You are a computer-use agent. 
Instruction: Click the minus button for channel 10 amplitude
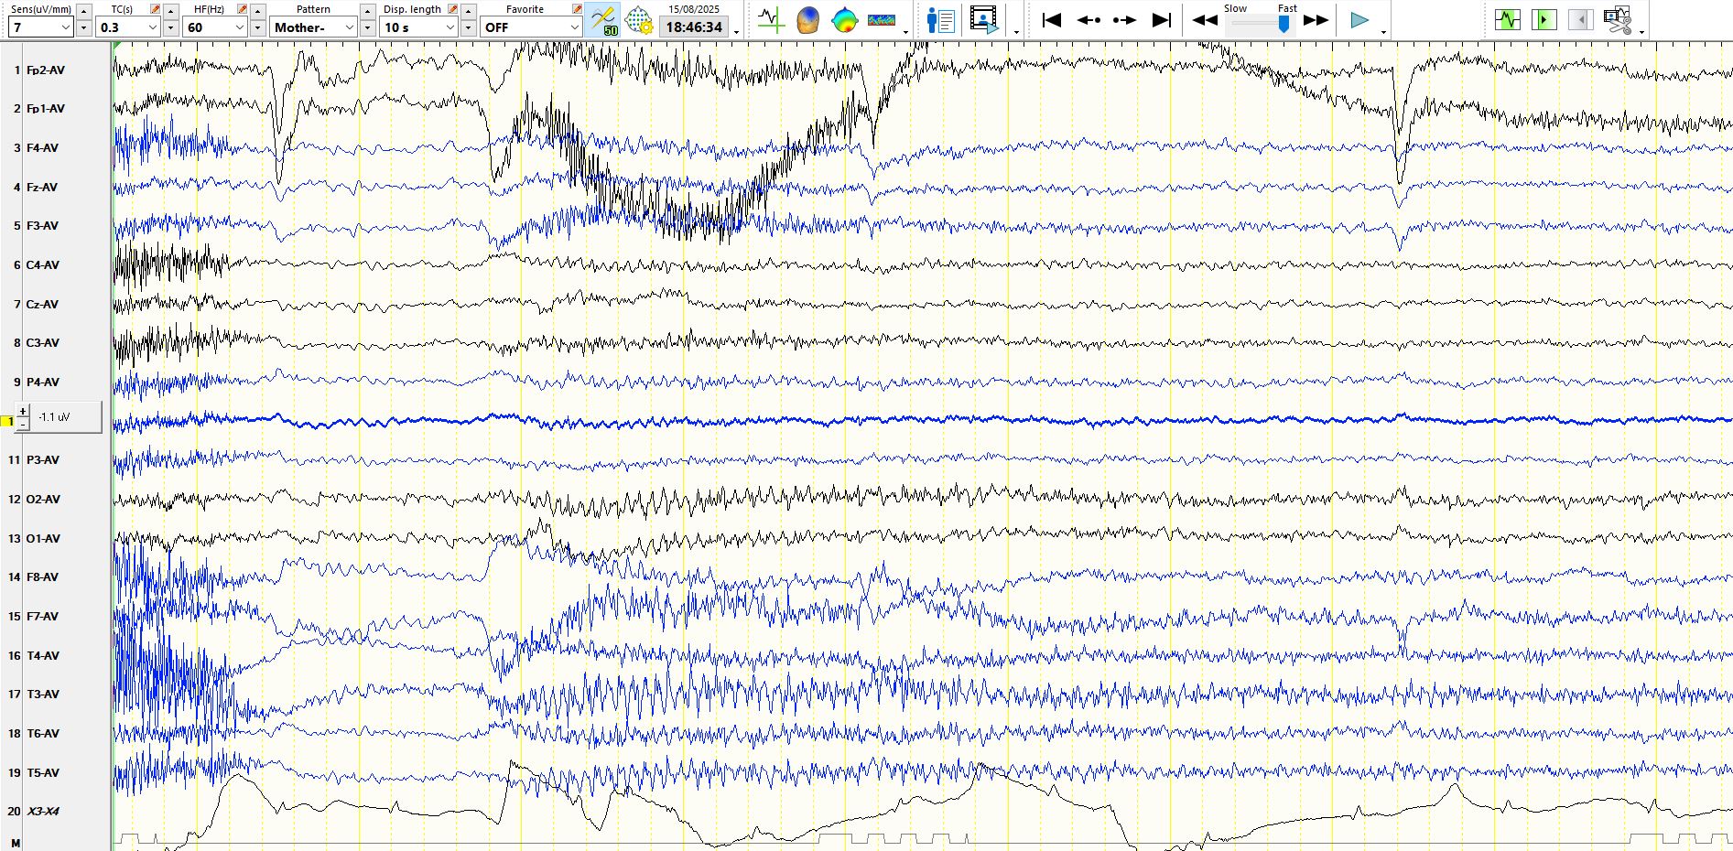tap(23, 424)
